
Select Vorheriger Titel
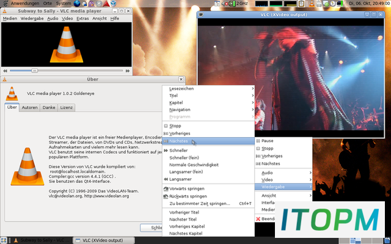tap(208, 212)
